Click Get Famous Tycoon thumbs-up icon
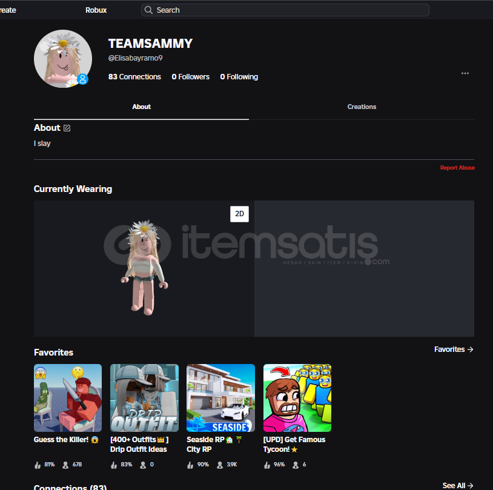493x490 pixels. (x=267, y=465)
